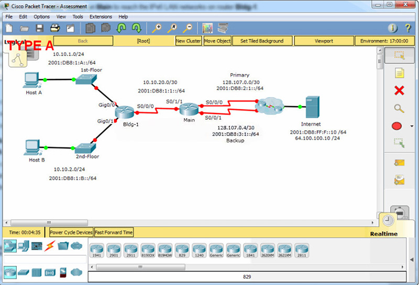Click the Host B computer
419x285 pixels.
tap(33, 147)
